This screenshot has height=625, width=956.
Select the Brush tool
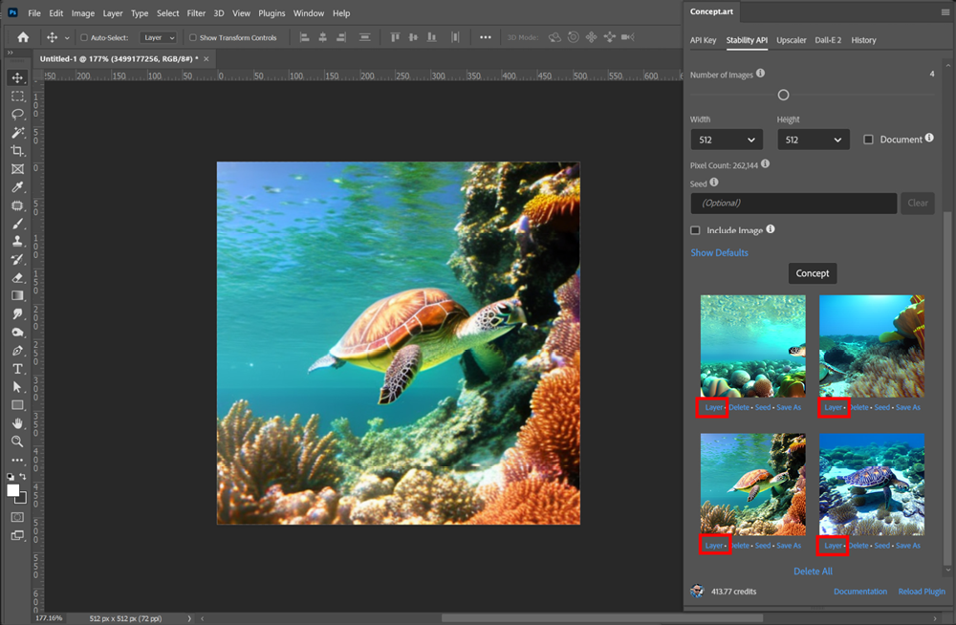coord(17,224)
